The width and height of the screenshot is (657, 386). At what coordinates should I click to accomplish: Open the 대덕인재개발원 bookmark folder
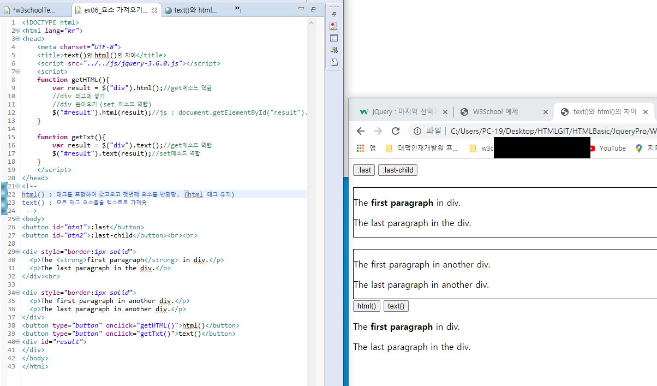click(x=422, y=148)
